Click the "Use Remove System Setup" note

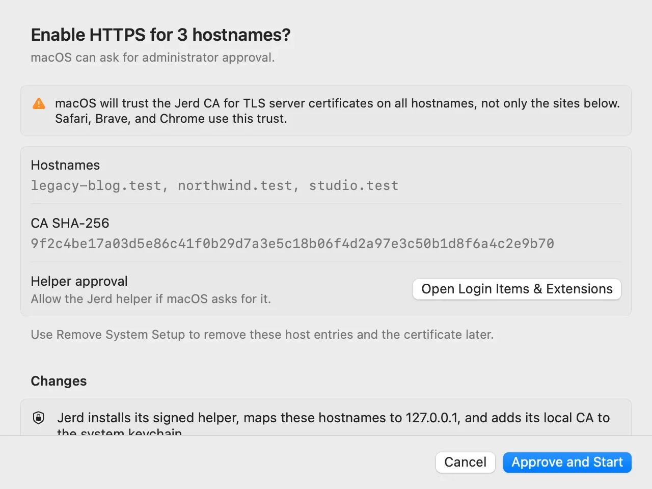coord(262,335)
